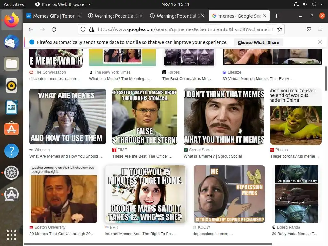This screenshot has height=246, width=328.
Task: Open Ubuntu Software store icon
Action: click(x=12, y=129)
